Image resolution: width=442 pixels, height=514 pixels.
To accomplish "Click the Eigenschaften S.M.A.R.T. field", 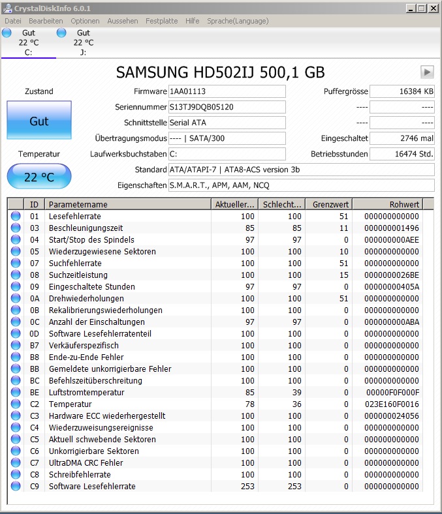I will click(x=302, y=185).
